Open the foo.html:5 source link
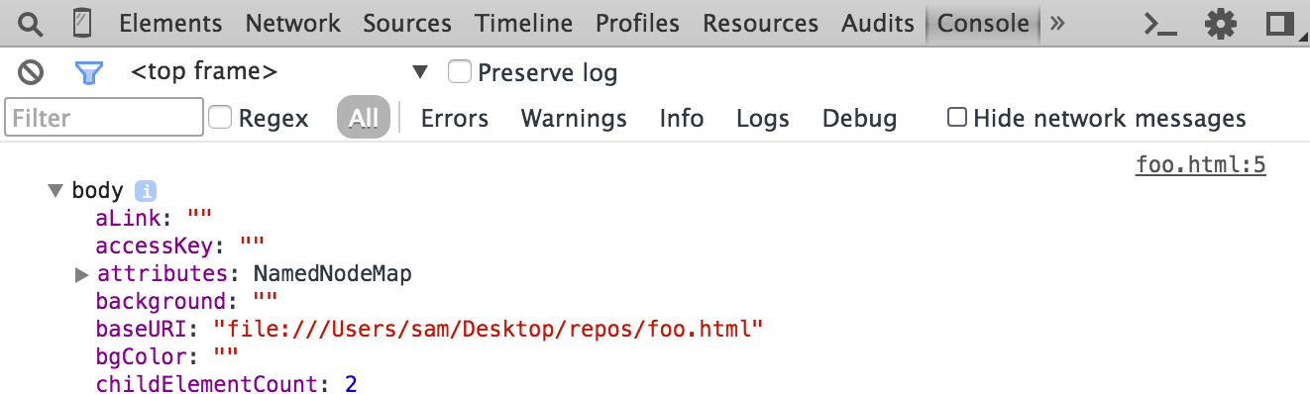Viewport: 1310px width, 394px height. pos(1201,164)
